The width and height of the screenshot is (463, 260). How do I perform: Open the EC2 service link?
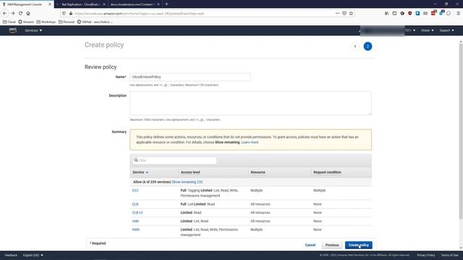135,191
